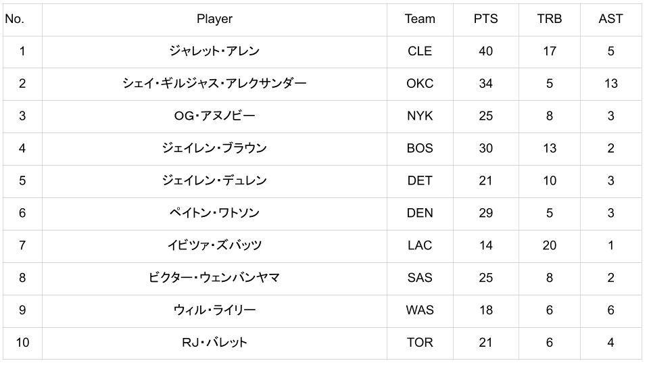This screenshot has width=649, height=365.
Task: Click the No. column header
Action: click(14, 19)
